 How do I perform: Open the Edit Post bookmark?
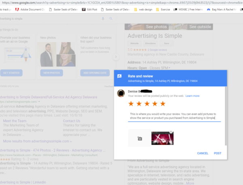pos(90,9)
